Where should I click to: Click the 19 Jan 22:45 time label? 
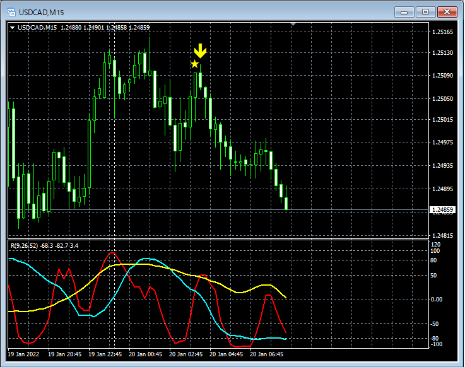tap(105, 354)
